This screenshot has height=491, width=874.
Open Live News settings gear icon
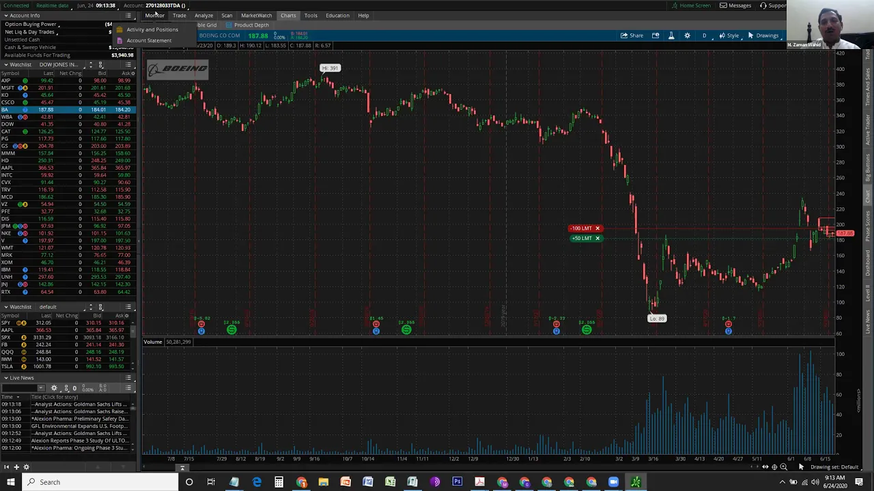(54, 388)
